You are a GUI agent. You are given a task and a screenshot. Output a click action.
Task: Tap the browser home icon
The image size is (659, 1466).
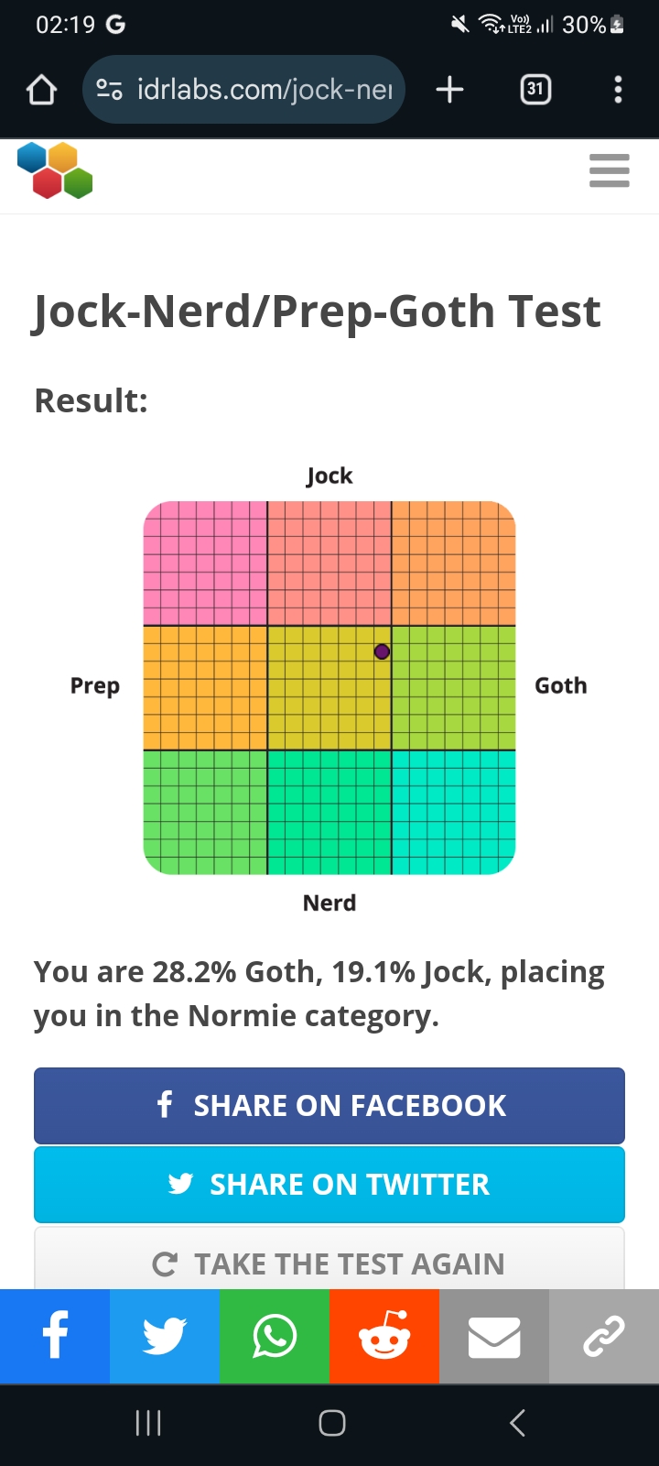click(42, 90)
